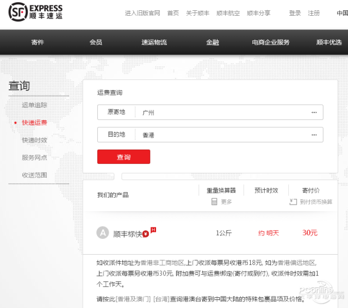This screenshot has width=348, height=308.
Task: Open the 金融 menu
Action: point(213,42)
